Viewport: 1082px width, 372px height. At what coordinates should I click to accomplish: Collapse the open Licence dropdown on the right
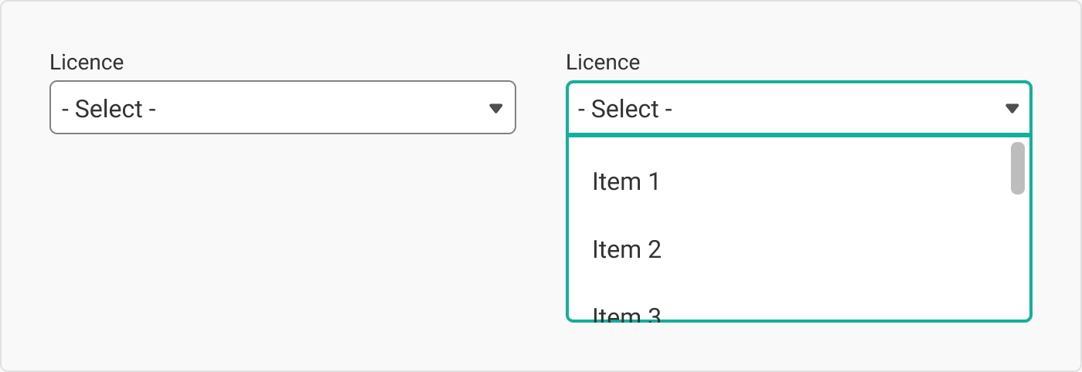pyautogui.click(x=798, y=108)
